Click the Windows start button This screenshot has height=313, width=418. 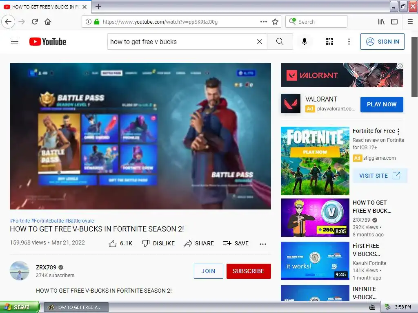[19, 307]
